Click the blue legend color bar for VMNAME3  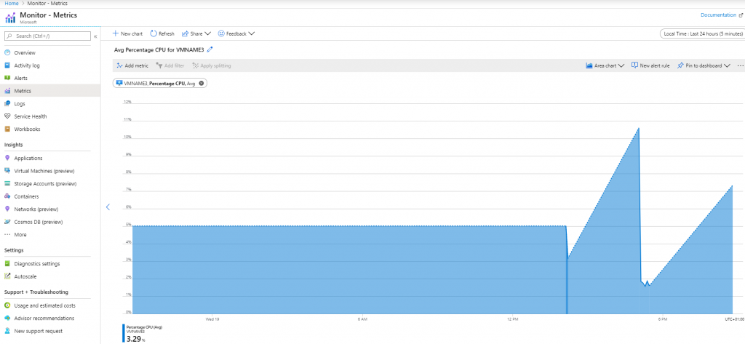[x=124, y=333]
